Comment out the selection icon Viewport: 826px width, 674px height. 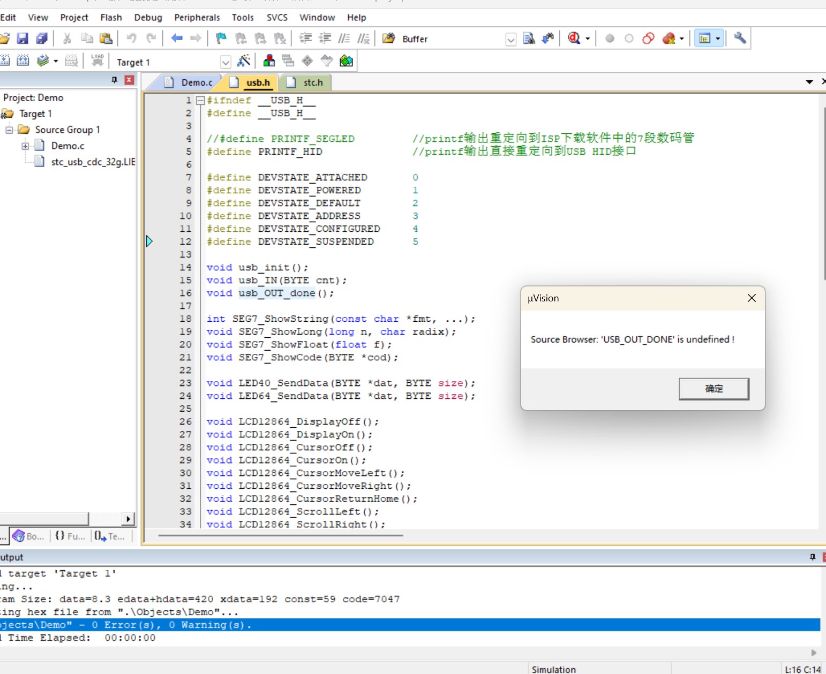[344, 38]
